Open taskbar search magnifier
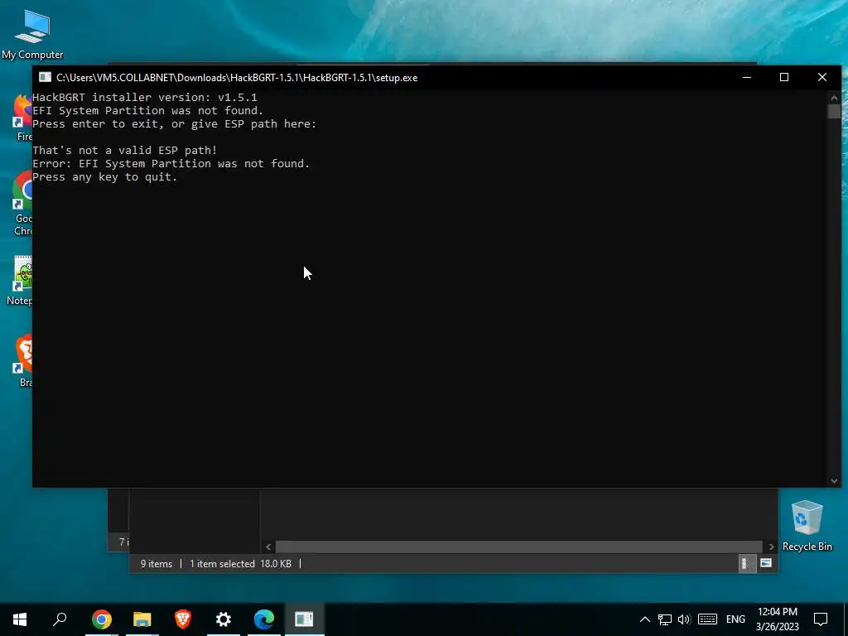 point(60,619)
